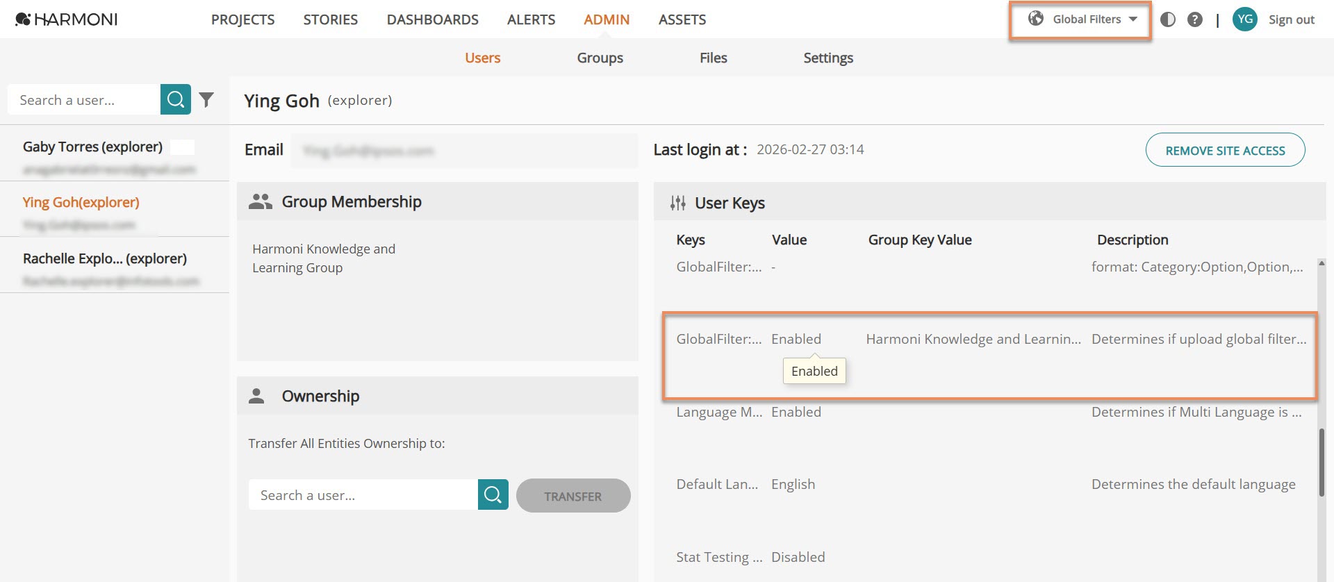Toggle the dark mode contrast icon
Screen dimensions: 1334x582
click(x=1168, y=19)
